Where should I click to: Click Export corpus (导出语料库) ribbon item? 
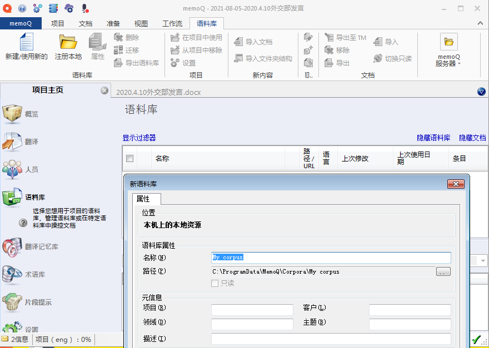click(x=137, y=63)
